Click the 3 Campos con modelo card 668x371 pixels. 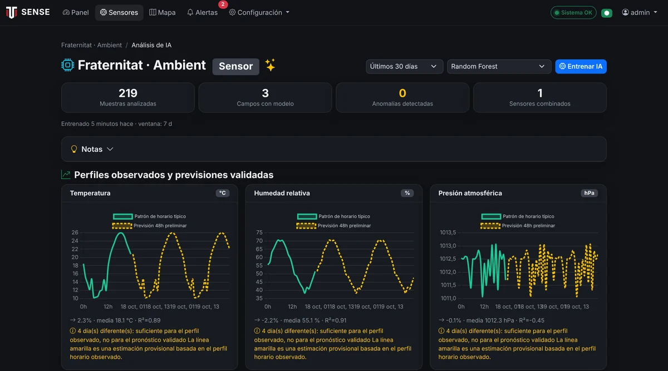point(265,97)
